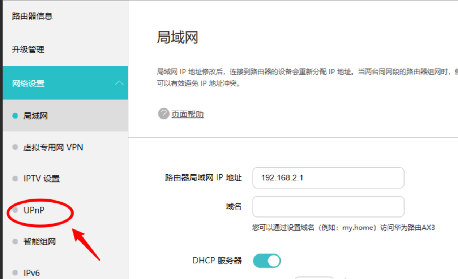
Task: Toggle the DHCP 服务器 switch
Action: 267,261
